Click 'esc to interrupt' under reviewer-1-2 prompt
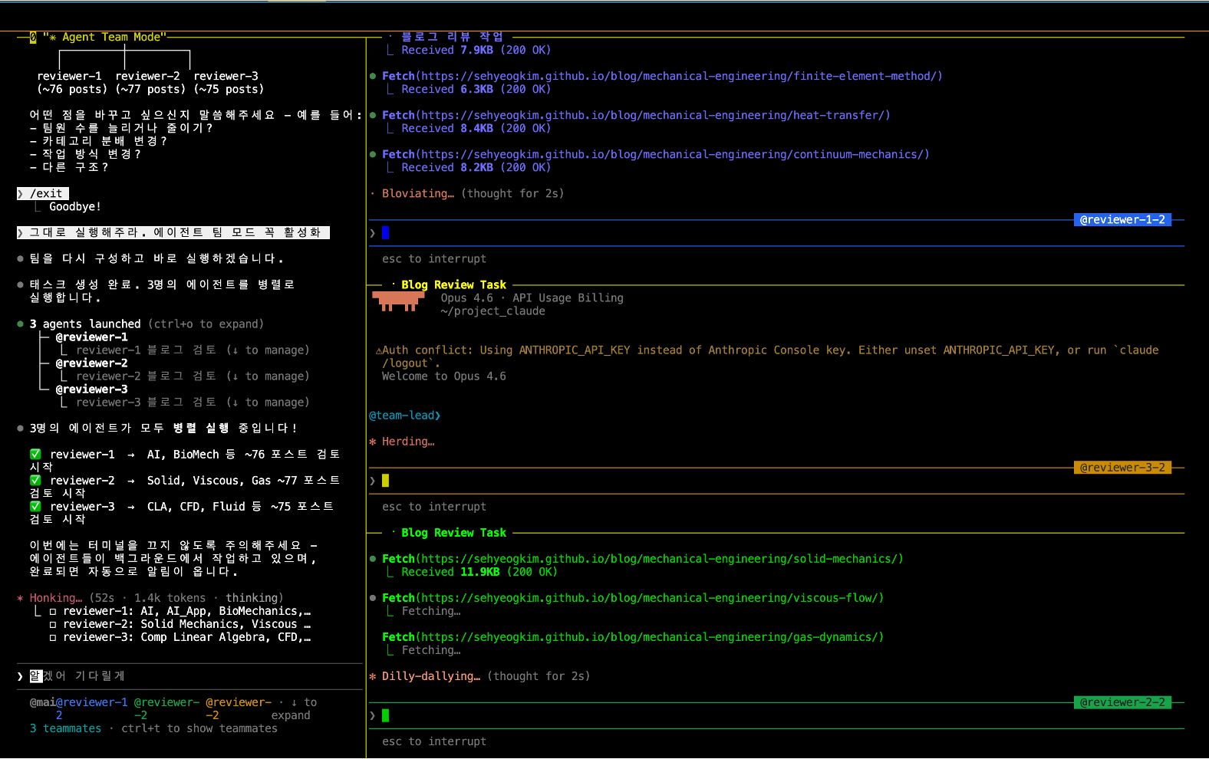1209x759 pixels. pos(434,259)
